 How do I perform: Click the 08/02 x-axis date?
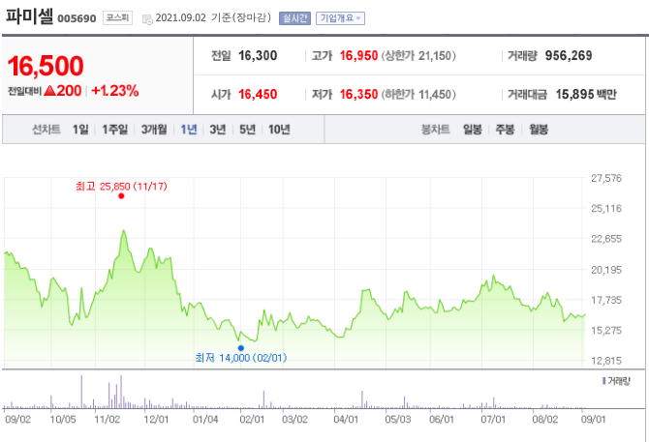pos(545,420)
